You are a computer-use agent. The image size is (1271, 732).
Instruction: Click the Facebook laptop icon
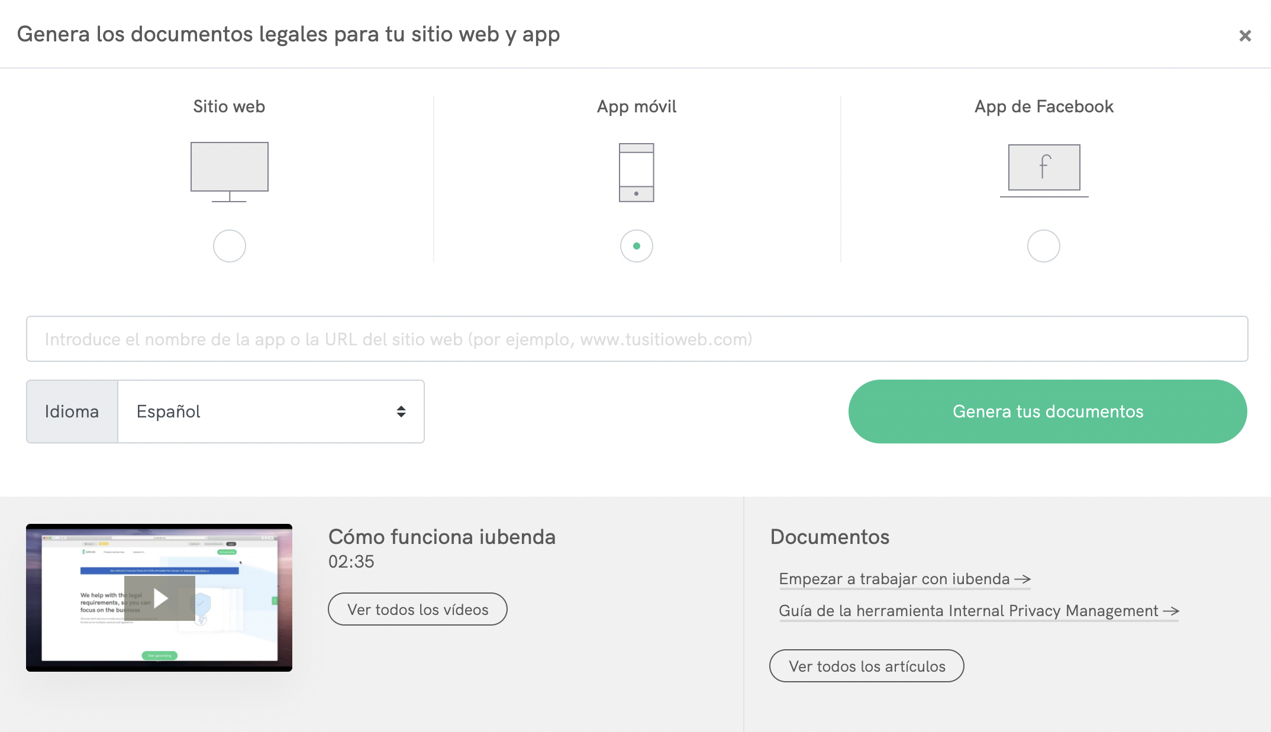tap(1044, 170)
